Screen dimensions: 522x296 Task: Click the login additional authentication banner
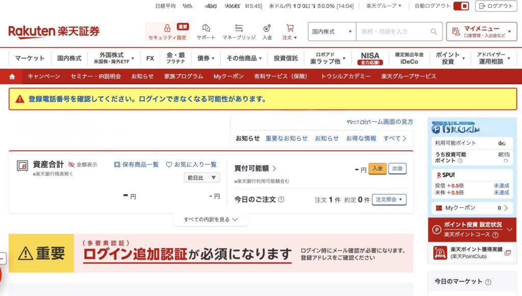click(x=211, y=253)
